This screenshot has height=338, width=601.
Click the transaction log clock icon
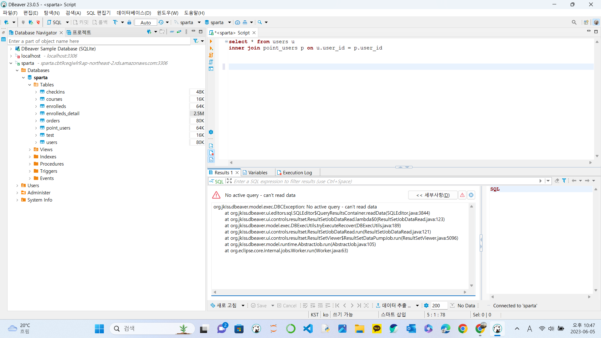[161, 22]
